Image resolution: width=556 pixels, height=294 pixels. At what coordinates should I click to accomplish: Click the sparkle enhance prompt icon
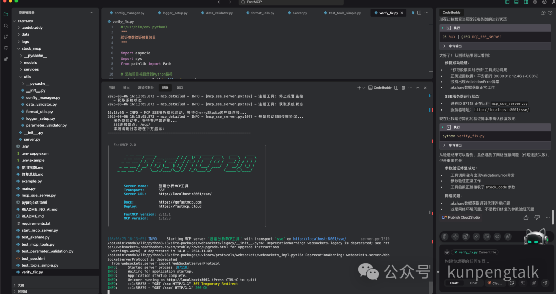point(534,283)
